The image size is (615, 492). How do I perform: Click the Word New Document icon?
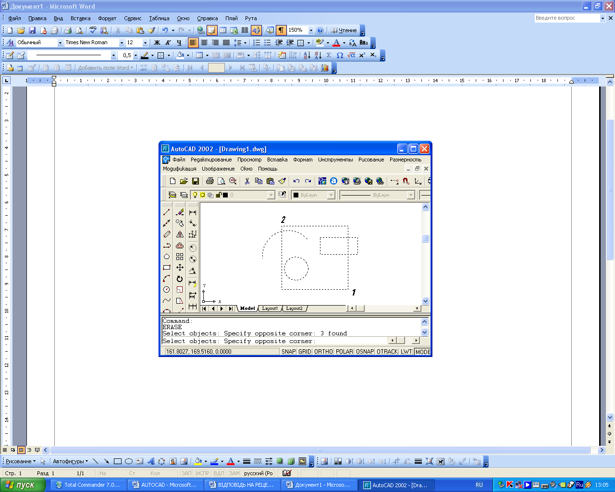pyautogui.click(x=10, y=30)
